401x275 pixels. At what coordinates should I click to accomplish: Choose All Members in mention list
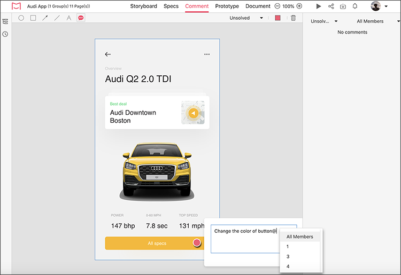pos(300,237)
